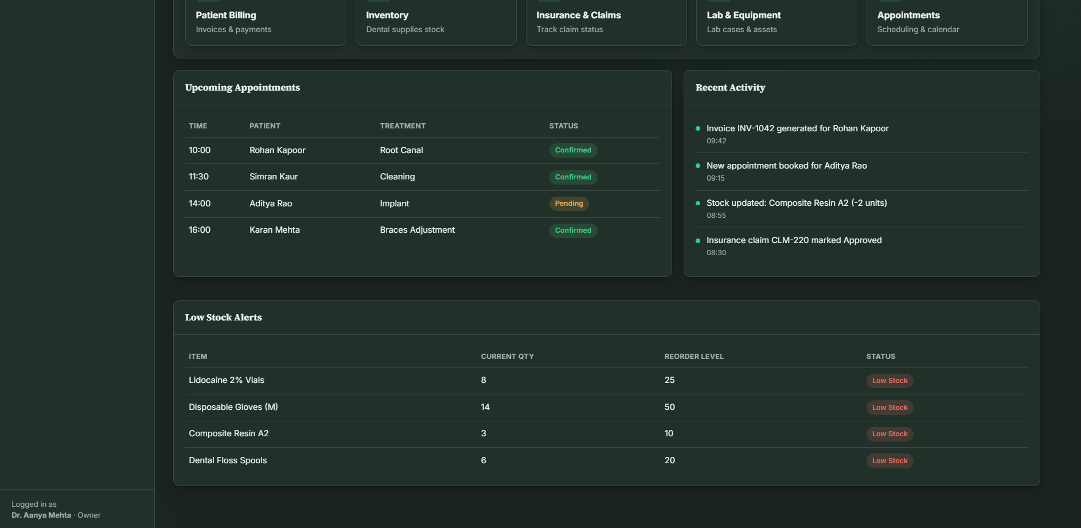Screen dimensions: 1081x528
Task: Click Low Stock badge for Dental Floss Spools
Action: 889,461
